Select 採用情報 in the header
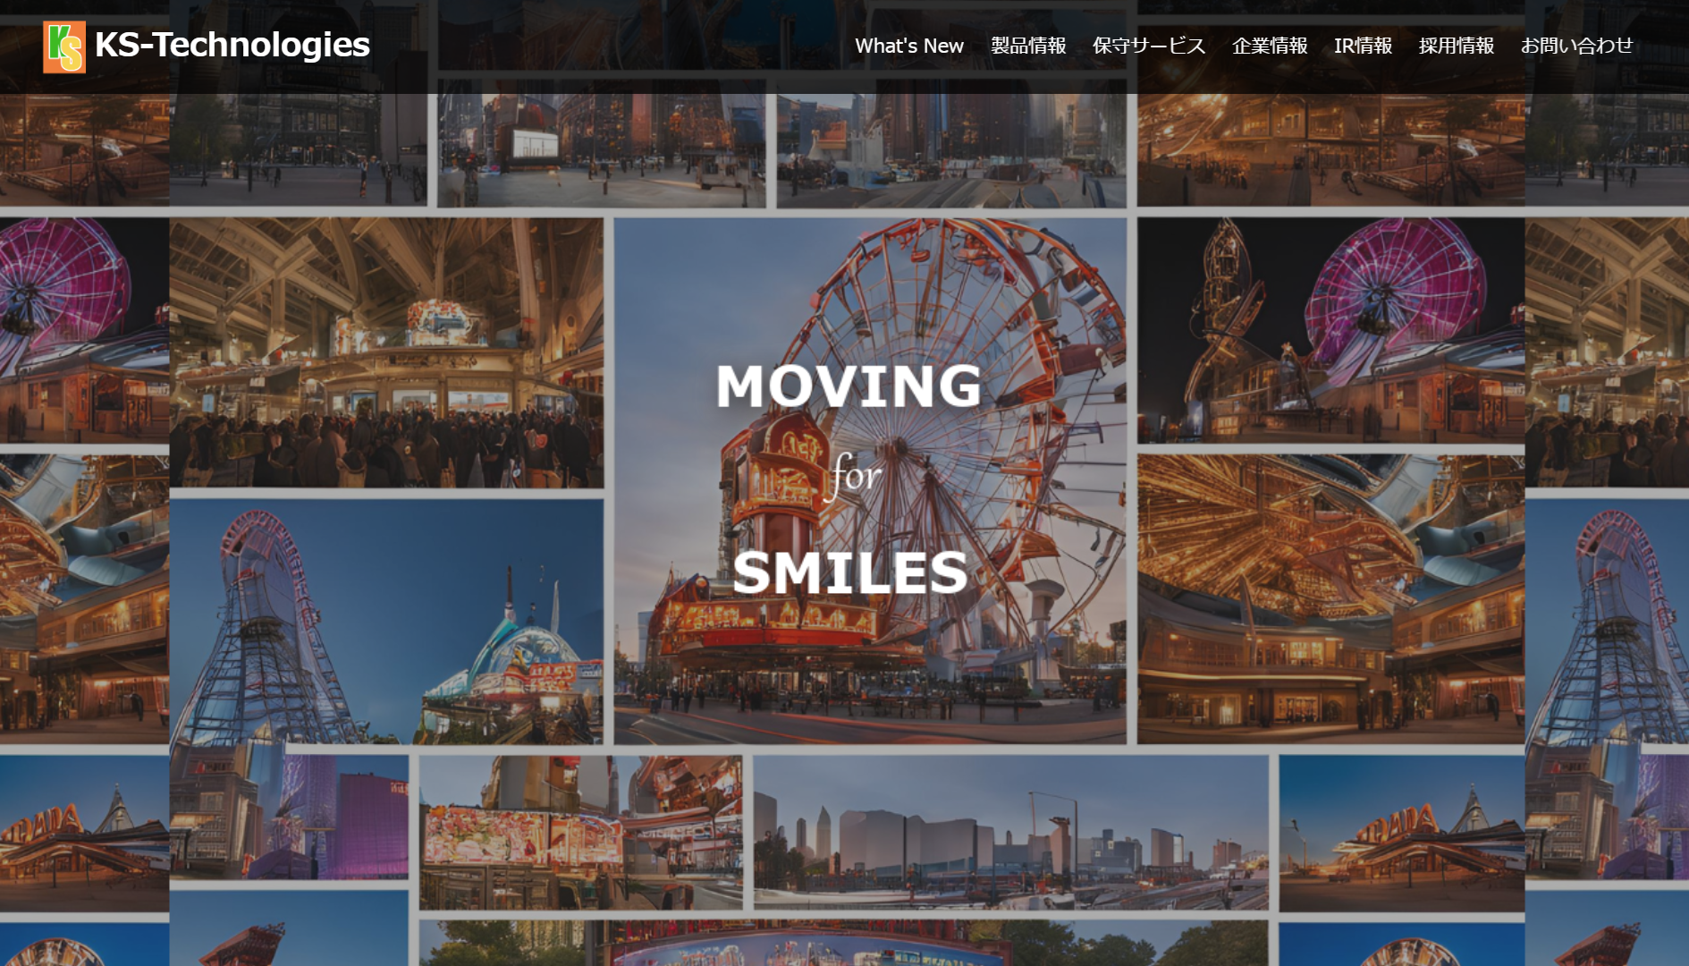The width and height of the screenshot is (1689, 966). click(1456, 46)
